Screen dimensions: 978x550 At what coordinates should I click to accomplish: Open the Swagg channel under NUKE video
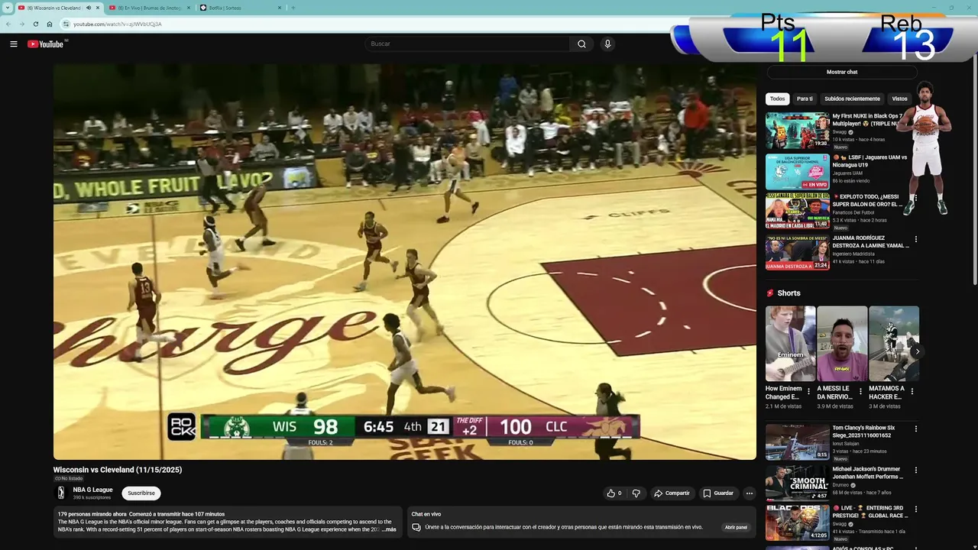coord(840,131)
